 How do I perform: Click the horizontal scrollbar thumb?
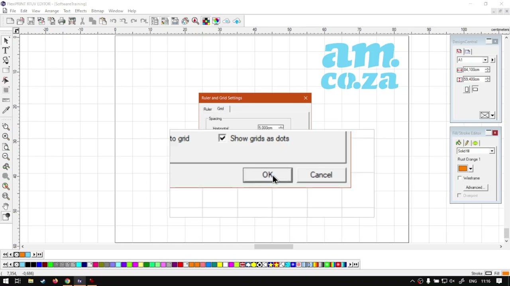point(274,247)
